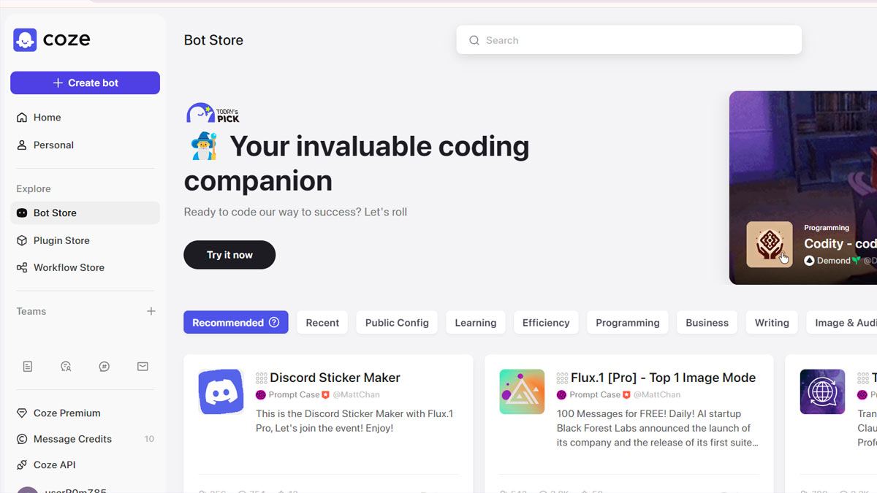The height and width of the screenshot is (493, 877).
Task: Open Flux.1 [Pro] - Top 1 Image Mode
Action: [663, 378]
